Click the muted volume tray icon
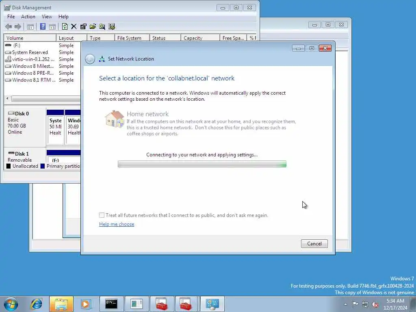Viewport: 416px width, 312px height. 375,304
